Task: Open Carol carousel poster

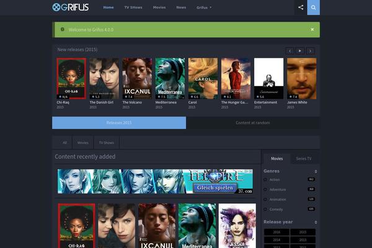Action: point(203,79)
